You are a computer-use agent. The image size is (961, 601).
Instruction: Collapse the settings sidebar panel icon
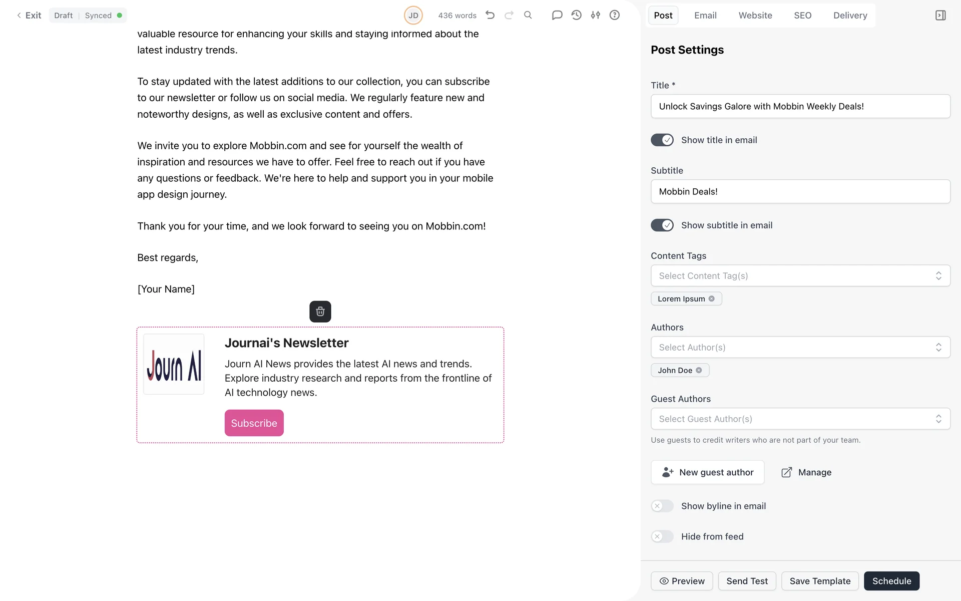pyautogui.click(x=940, y=16)
